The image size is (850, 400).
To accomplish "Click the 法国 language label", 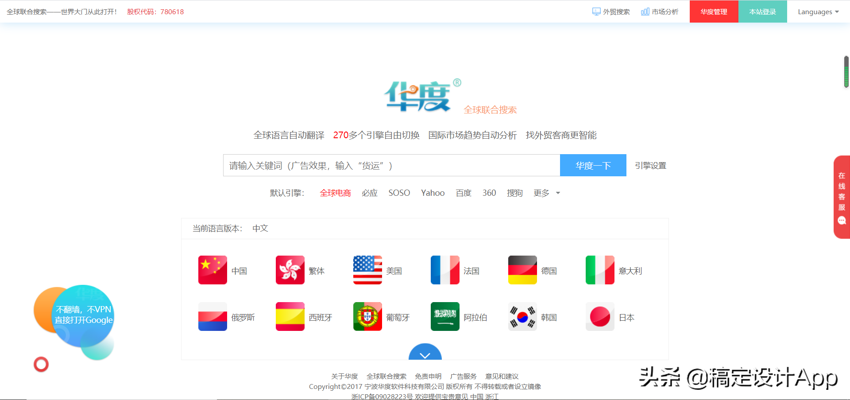I will [471, 271].
